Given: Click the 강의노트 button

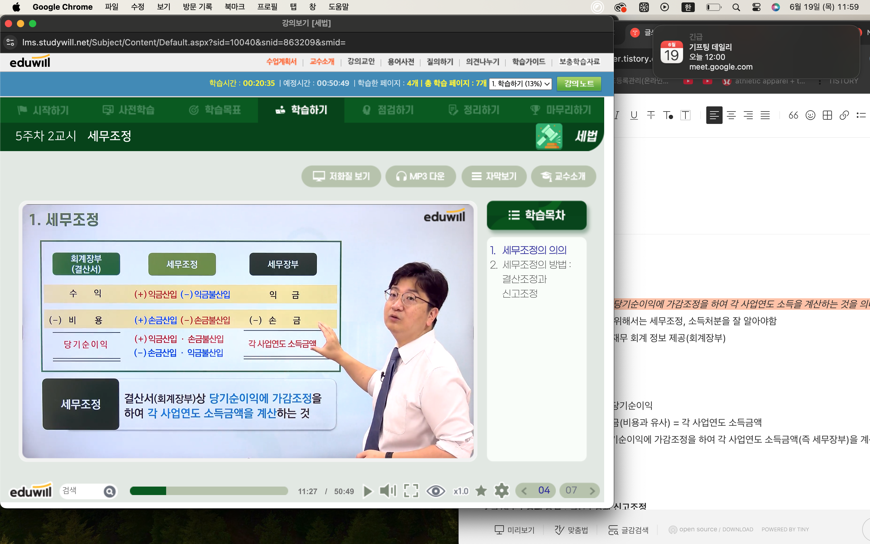Looking at the screenshot, I should 579,83.
